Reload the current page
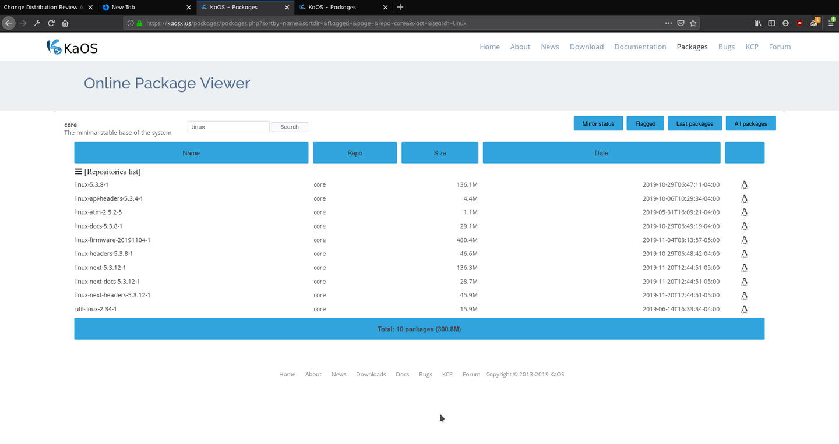The image size is (839, 444). coord(51,23)
